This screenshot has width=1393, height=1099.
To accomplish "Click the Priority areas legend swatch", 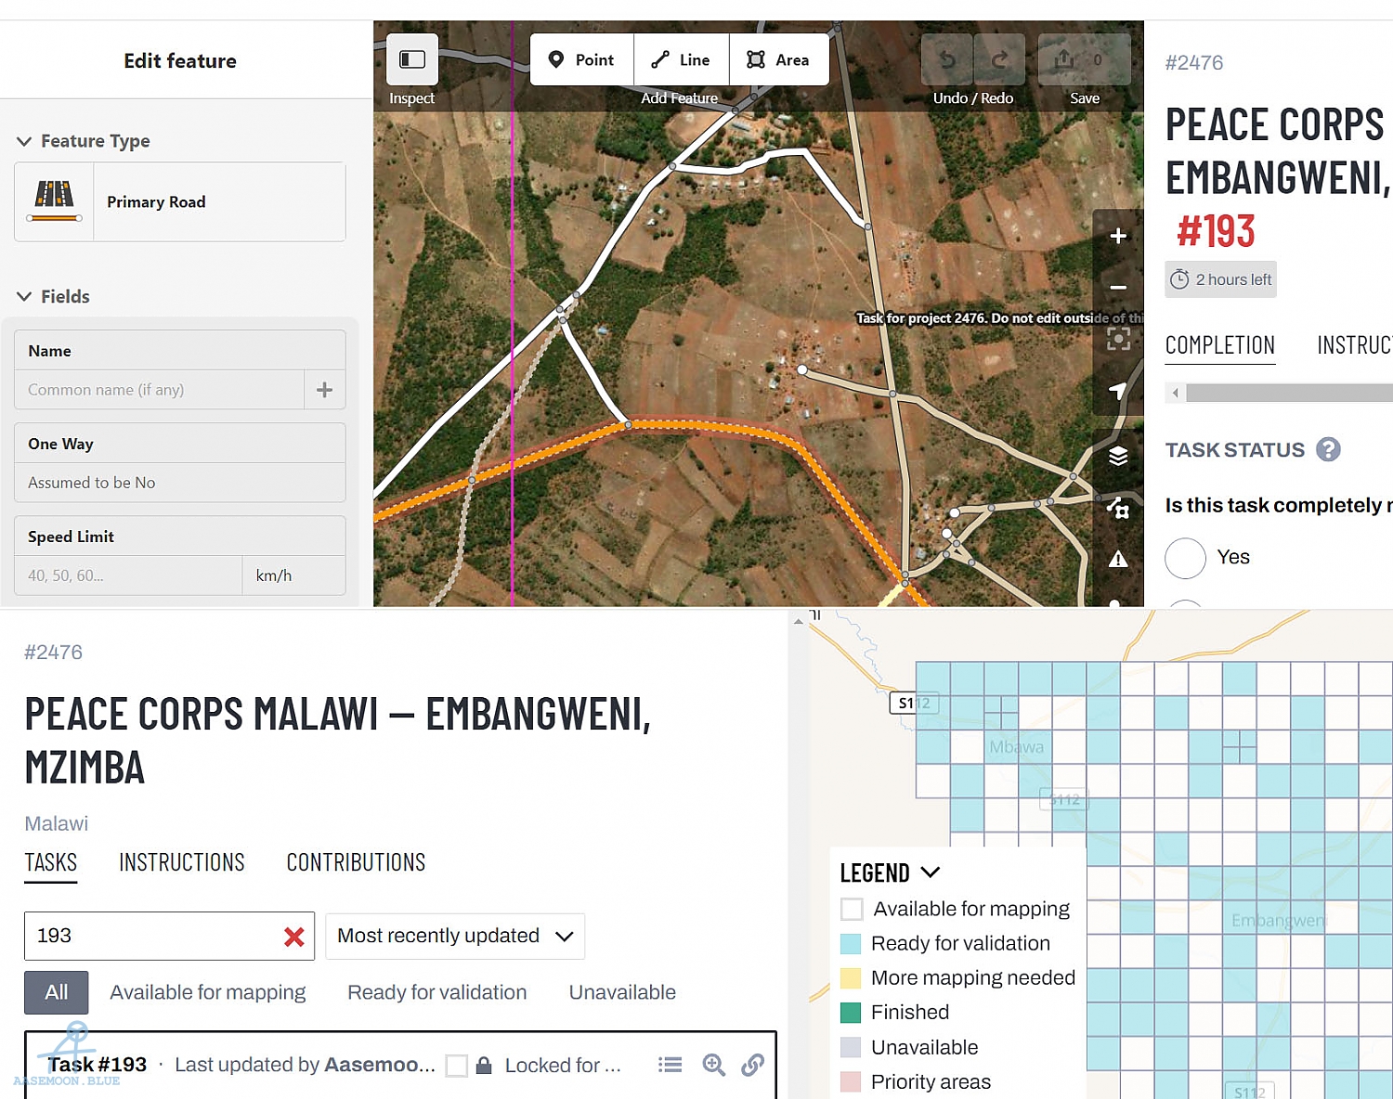I will pos(851,1081).
